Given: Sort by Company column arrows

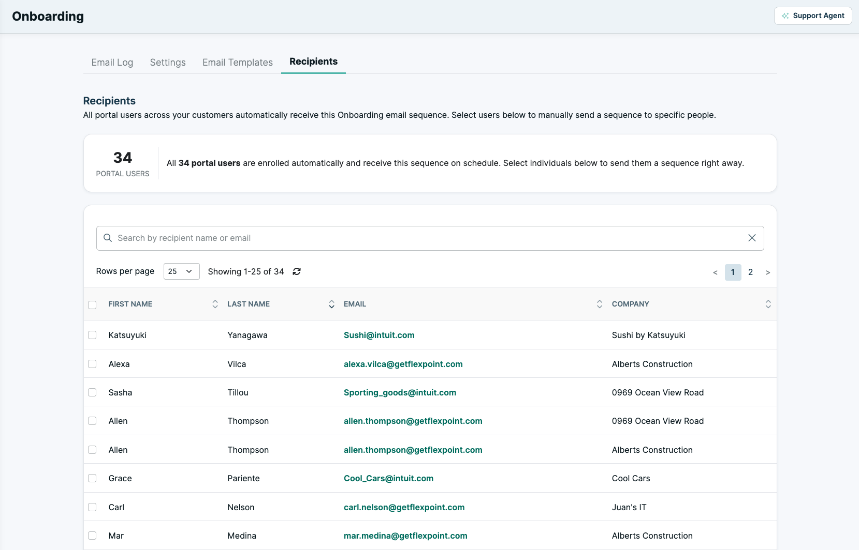Looking at the screenshot, I should (768, 304).
